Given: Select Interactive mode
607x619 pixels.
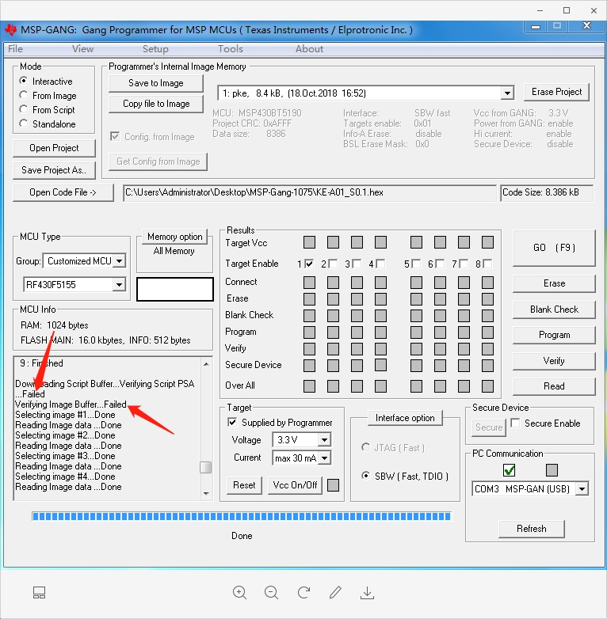Looking at the screenshot, I should click(24, 81).
